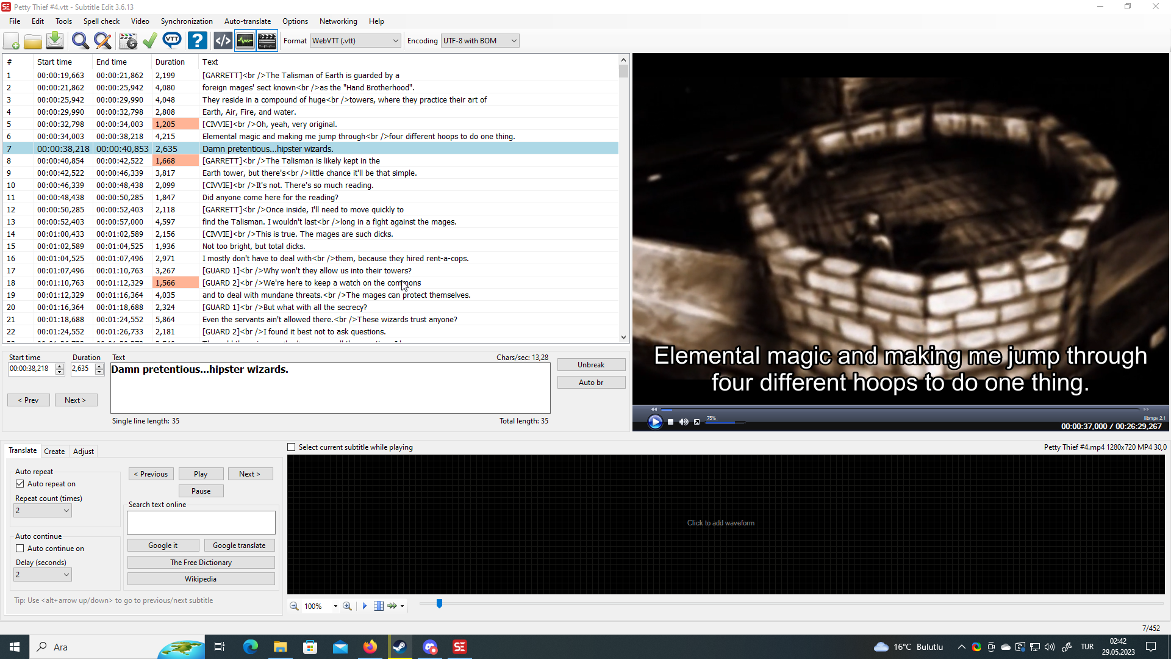Image resolution: width=1171 pixels, height=659 pixels.
Task: Switch to the Create tab
Action: [x=54, y=451]
